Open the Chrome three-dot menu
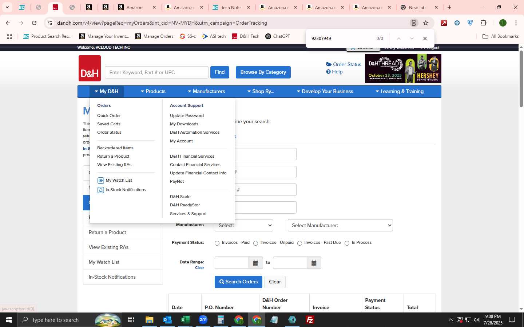The width and height of the screenshot is (524, 327). (x=516, y=23)
